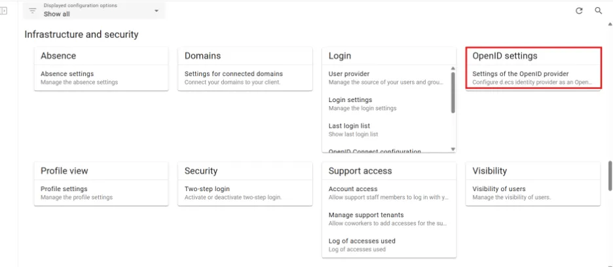Screen dimensions: 613x267
Task: Click 'Manage the login settings' description
Action: click(362, 108)
